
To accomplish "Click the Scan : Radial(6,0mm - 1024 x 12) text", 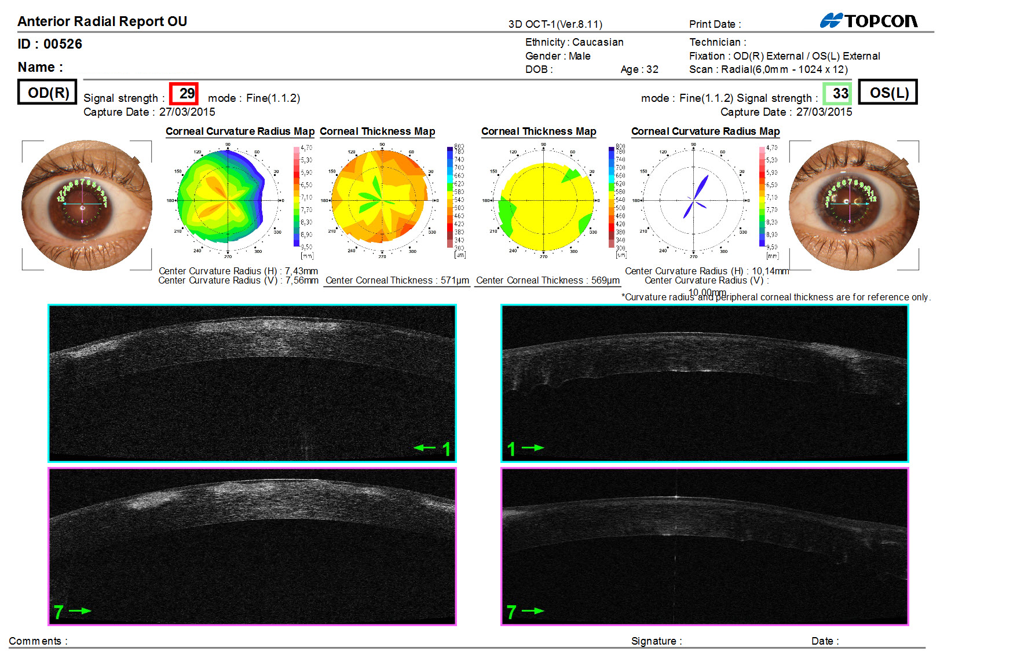I will [x=769, y=69].
